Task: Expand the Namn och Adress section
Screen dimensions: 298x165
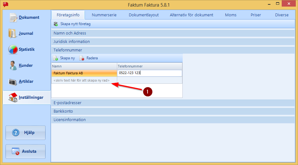Action: pyautogui.click(x=173, y=33)
